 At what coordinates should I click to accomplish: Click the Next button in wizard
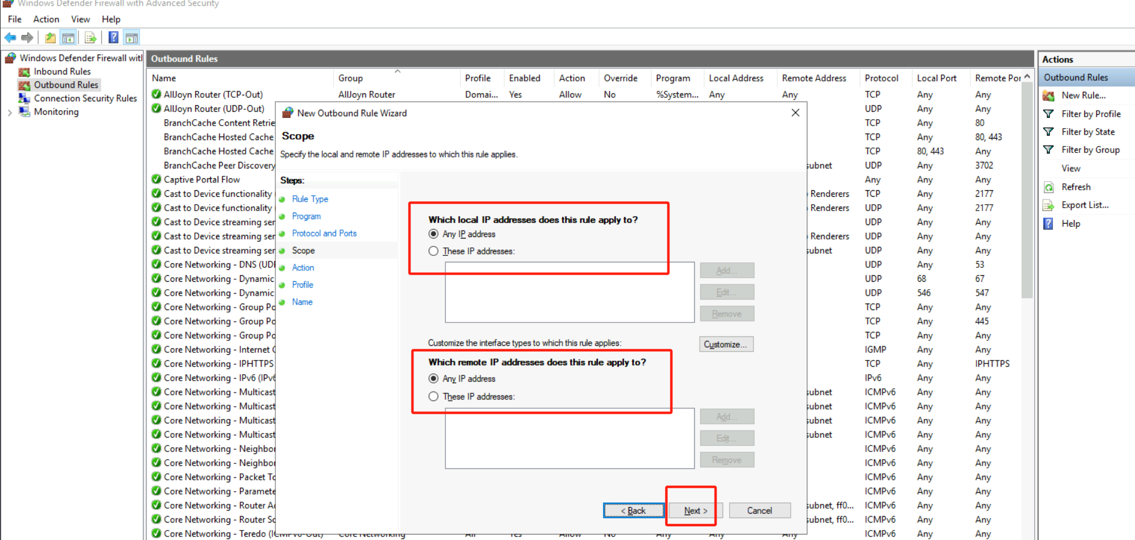click(695, 511)
